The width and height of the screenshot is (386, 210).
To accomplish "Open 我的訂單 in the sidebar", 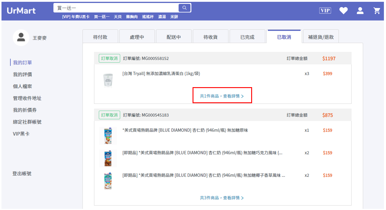I will click(22, 62).
